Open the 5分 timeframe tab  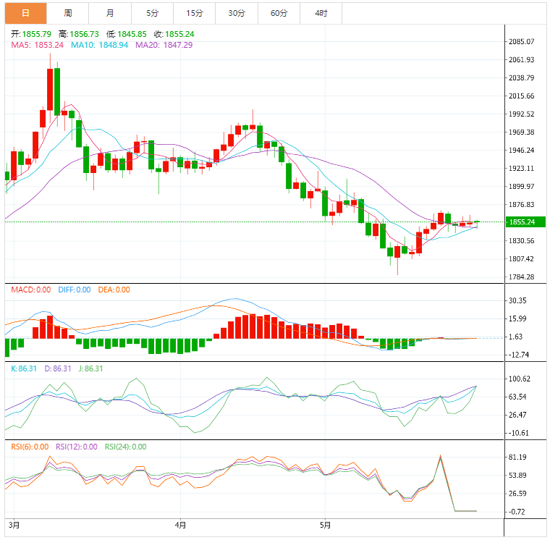152,13
